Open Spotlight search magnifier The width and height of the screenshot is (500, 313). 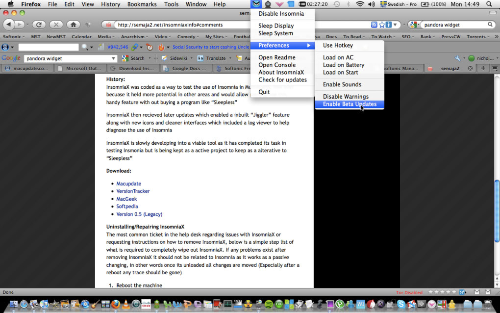489,4
